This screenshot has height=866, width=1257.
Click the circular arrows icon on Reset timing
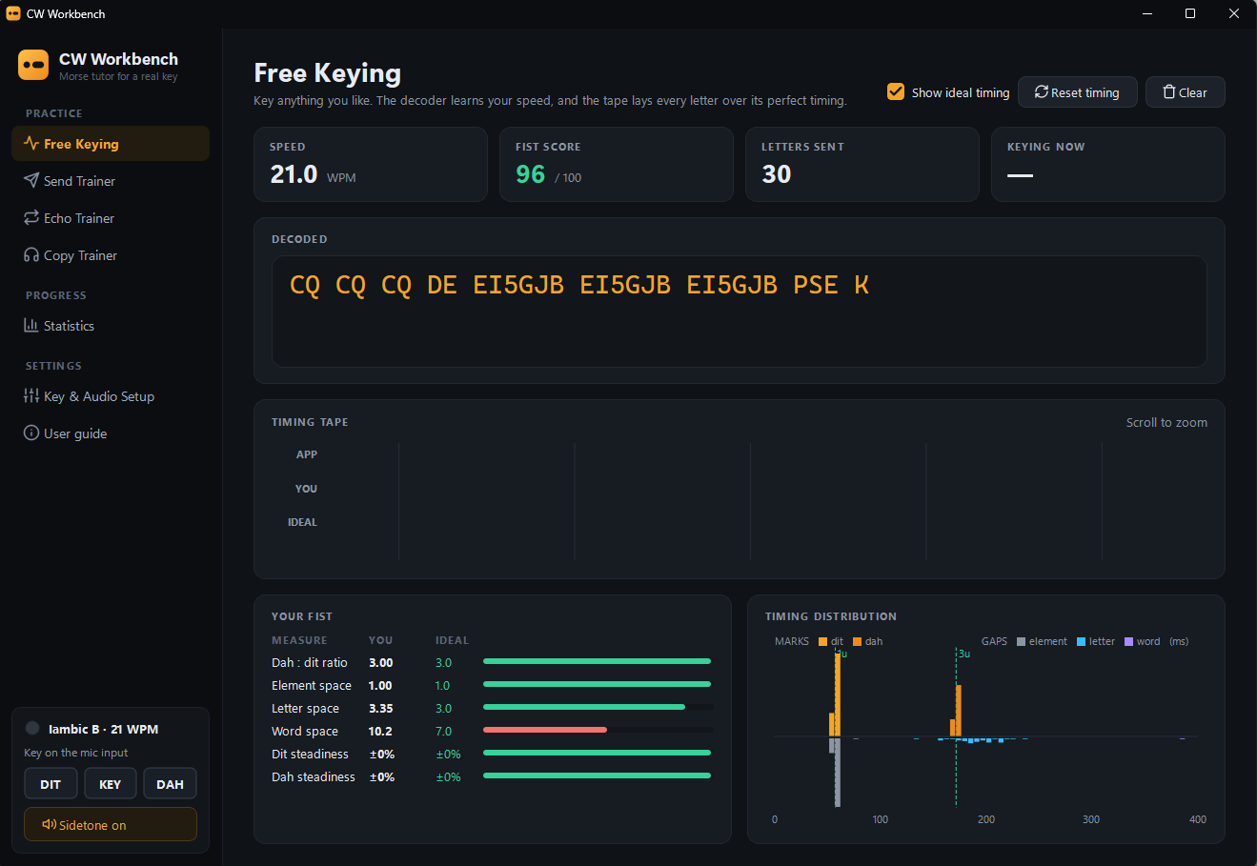(x=1042, y=92)
